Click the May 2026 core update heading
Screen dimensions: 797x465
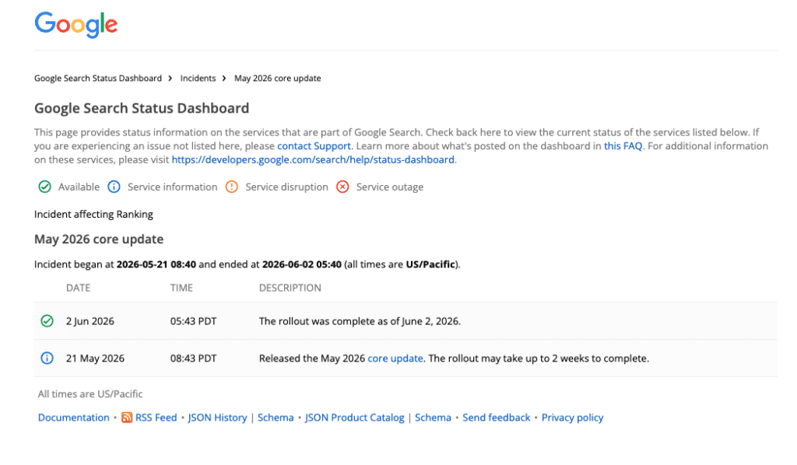pos(99,239)
